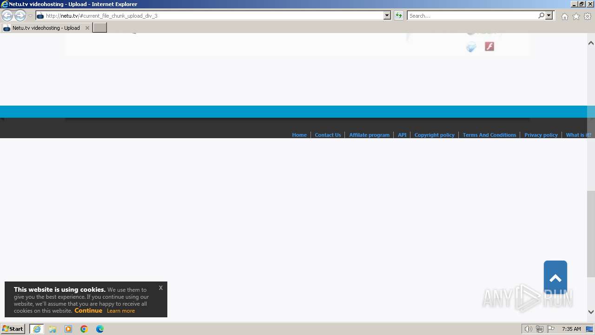
Task: Close the Netu.tv tab
Action: click(87, 28)
